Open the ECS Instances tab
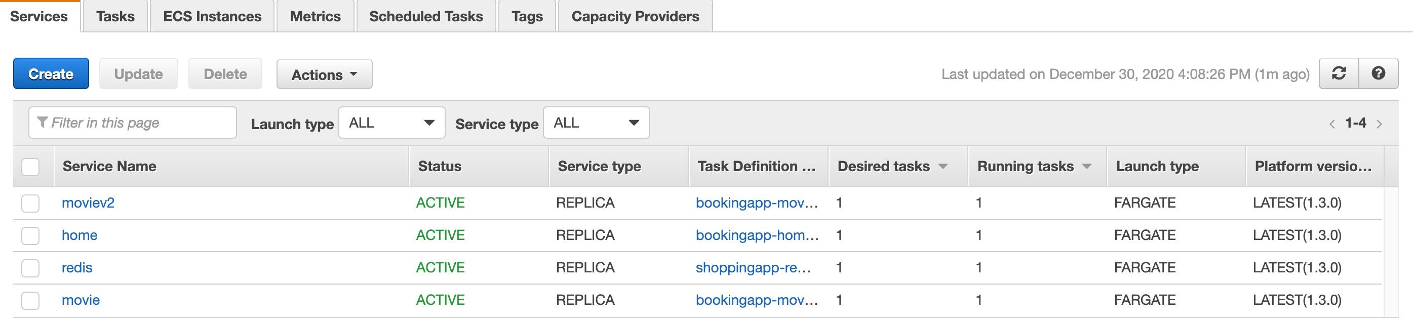Screen dimensions: 1413x321 (212, 17)
